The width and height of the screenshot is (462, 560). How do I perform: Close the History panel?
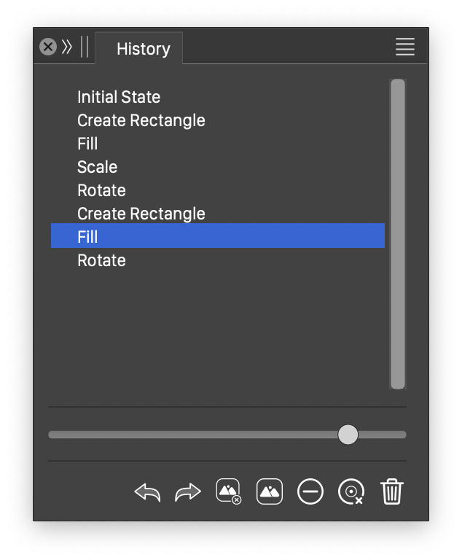[x=48, y=47]
